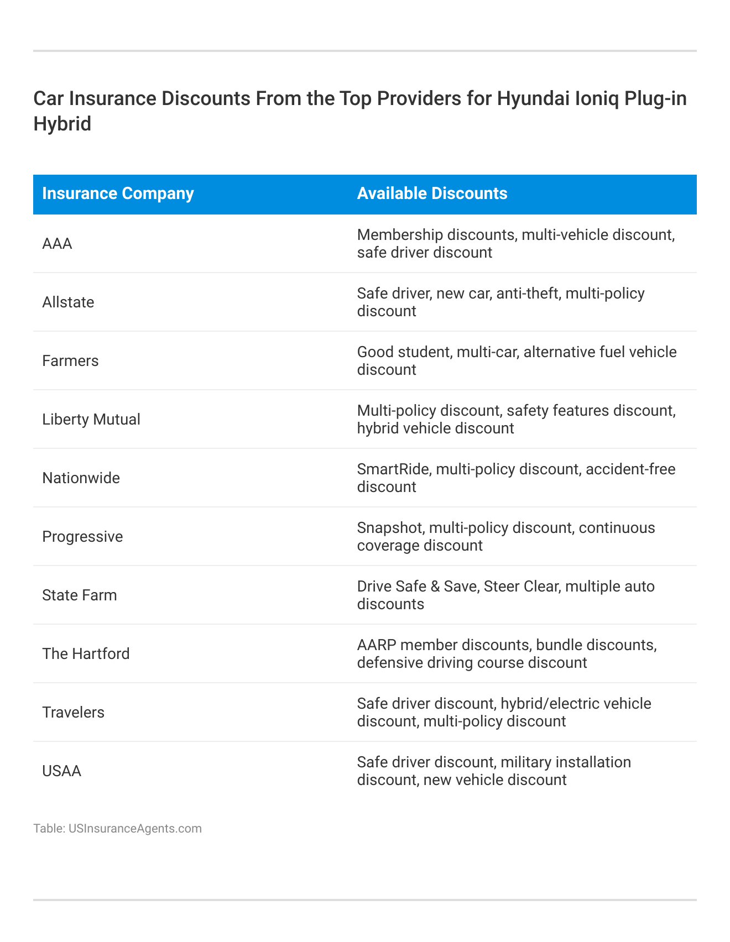
Task: Click the Liberty Mutual company name
Action: tap(91, 420)
